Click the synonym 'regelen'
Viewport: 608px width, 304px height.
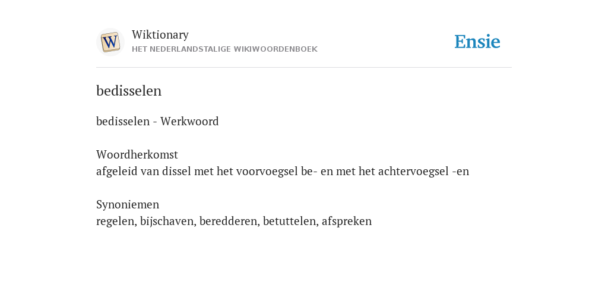pyautogui.click(x=115, y=221)
